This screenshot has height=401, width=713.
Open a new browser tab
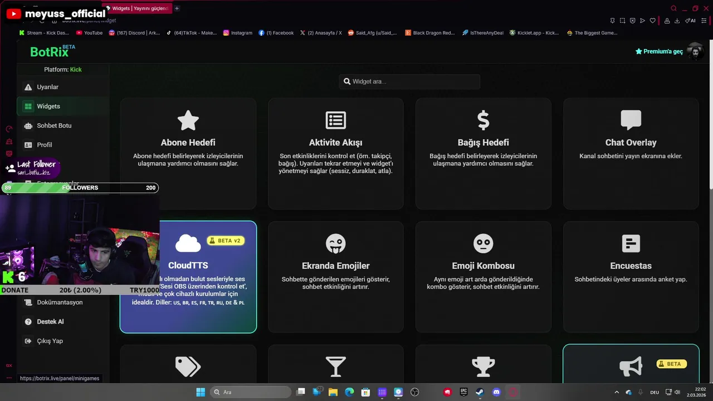[x=177, y=8]
